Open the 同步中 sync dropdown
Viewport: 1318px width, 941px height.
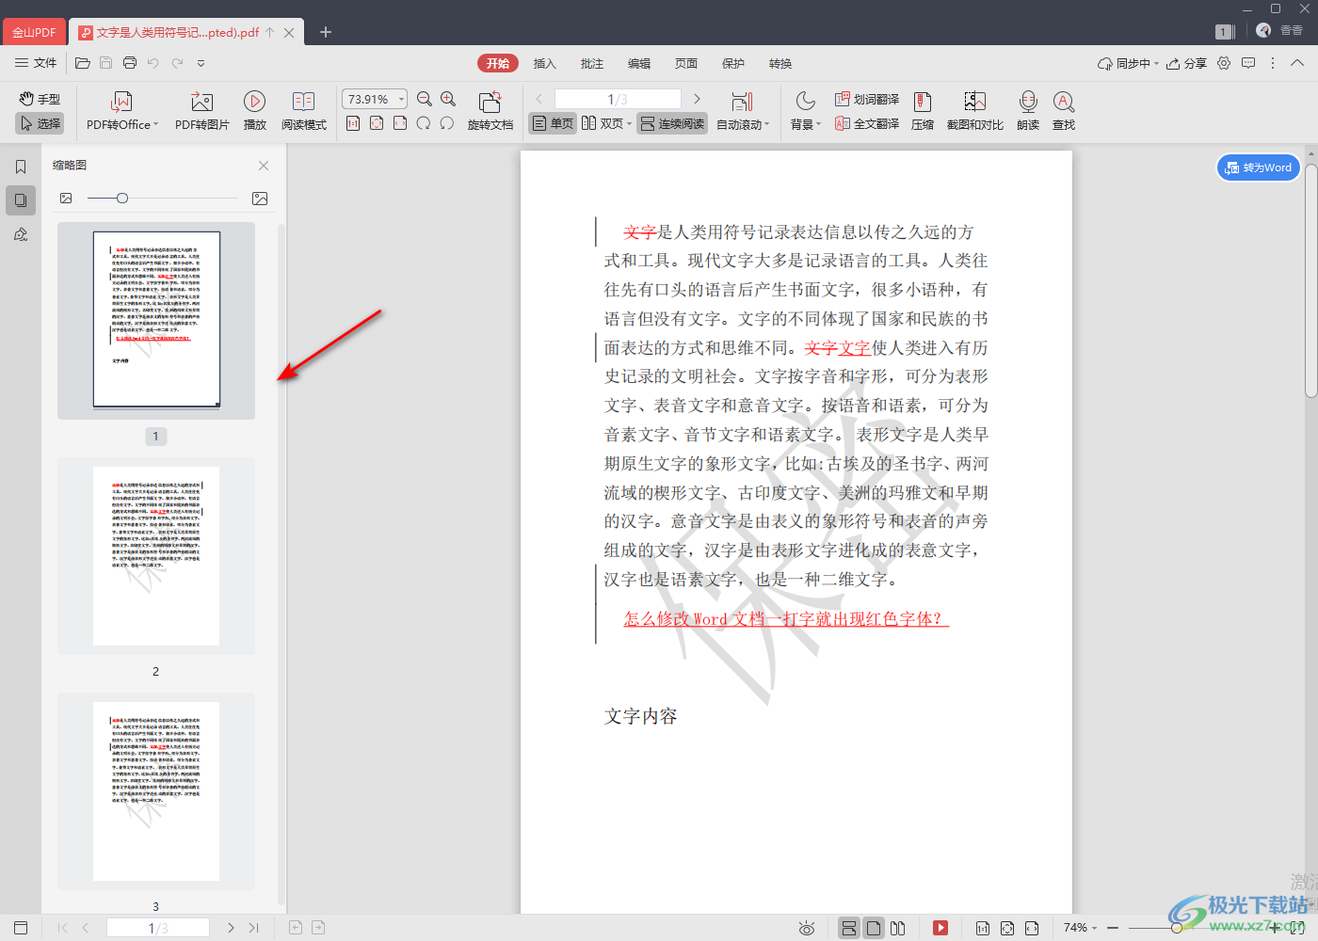(1128, 63)
